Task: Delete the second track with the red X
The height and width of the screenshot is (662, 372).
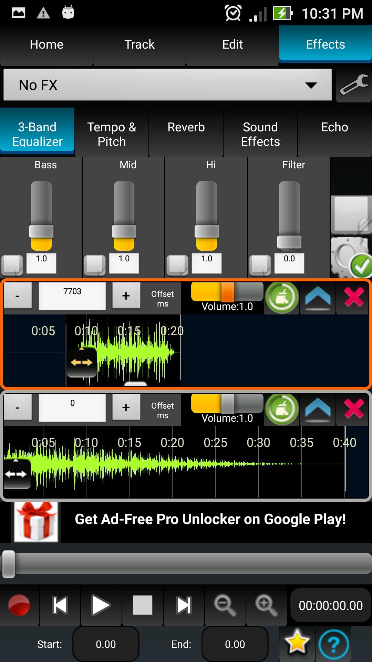Action: (354, 409)
